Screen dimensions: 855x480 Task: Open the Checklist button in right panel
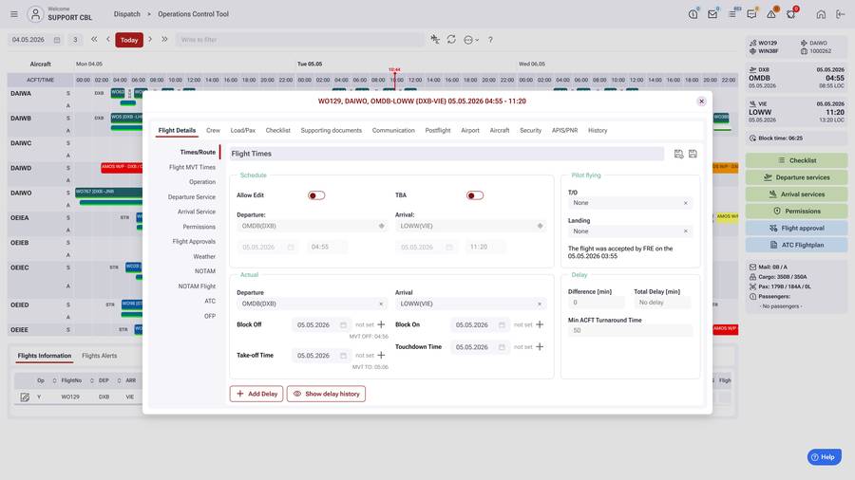coord(796,160)
